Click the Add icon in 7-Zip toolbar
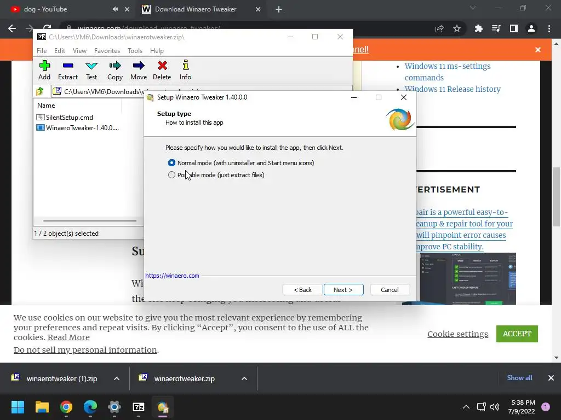561x420 pixels. point(44,70)
